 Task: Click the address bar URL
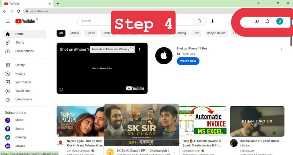click(39, 11)
